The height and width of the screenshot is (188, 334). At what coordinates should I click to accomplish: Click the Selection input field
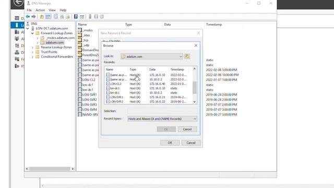click(x=162, y=111)
